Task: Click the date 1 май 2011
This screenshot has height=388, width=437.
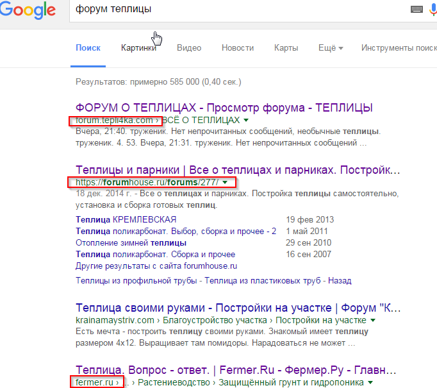Action: click(307, 232)
